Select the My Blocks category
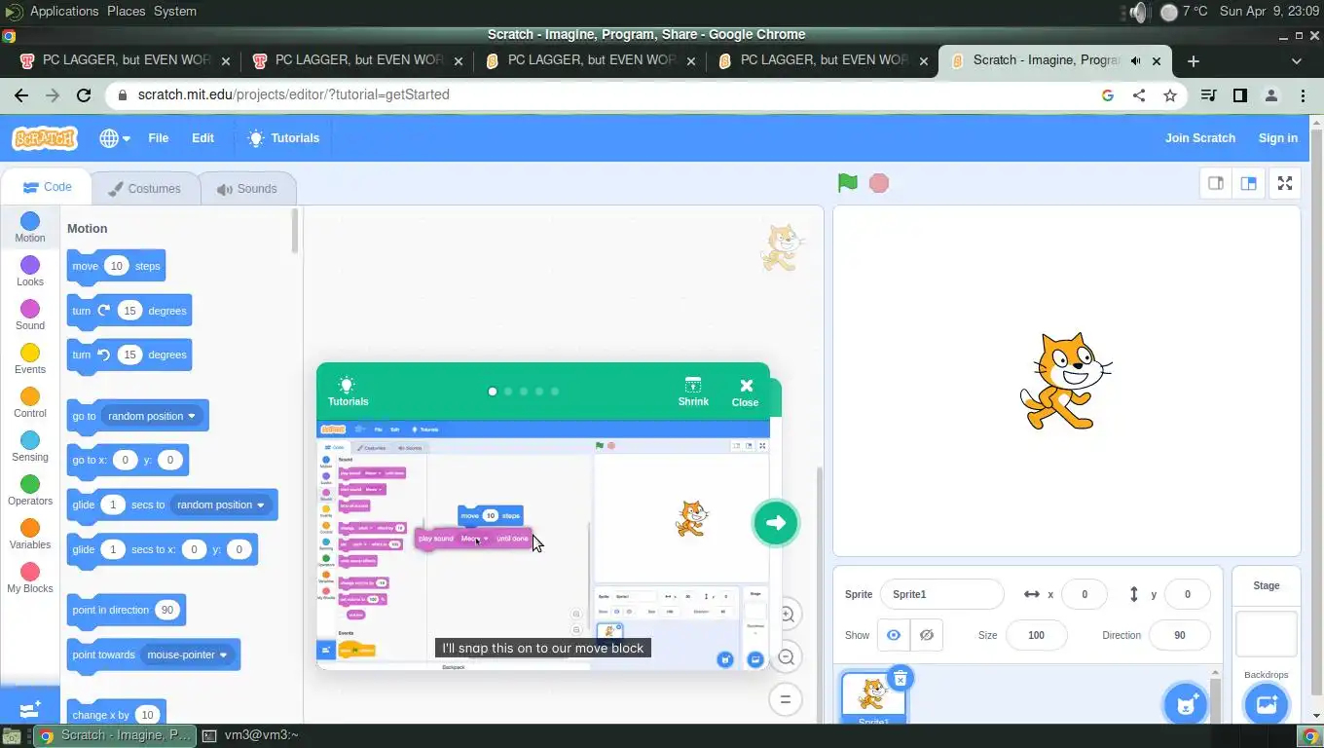The width and height of the screenshot is (1324, 748). (x=30, y=579)
